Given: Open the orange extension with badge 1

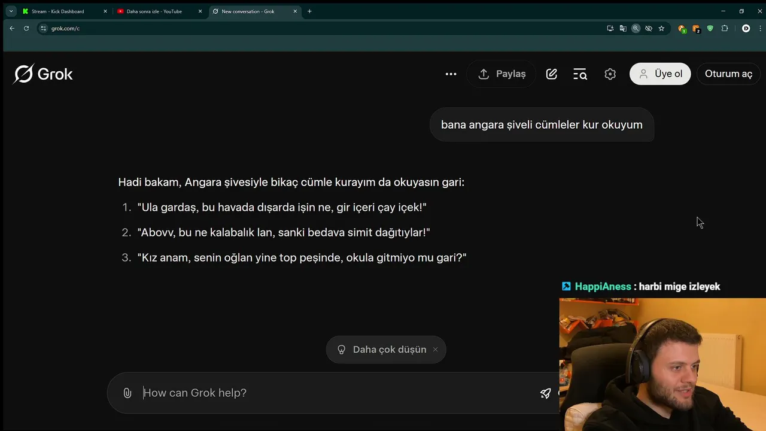Looking at the screenshot, I should [682, 28].
